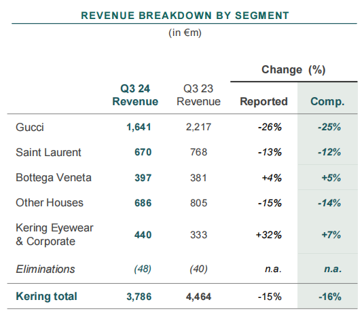Click Kering Eyewear reported change +32%

coord(269,235)
